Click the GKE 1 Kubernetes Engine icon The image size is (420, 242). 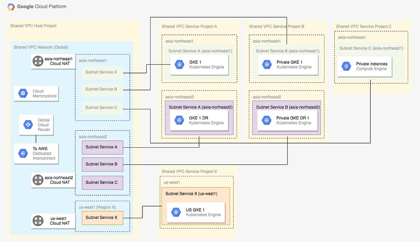[x=179, y=64]
